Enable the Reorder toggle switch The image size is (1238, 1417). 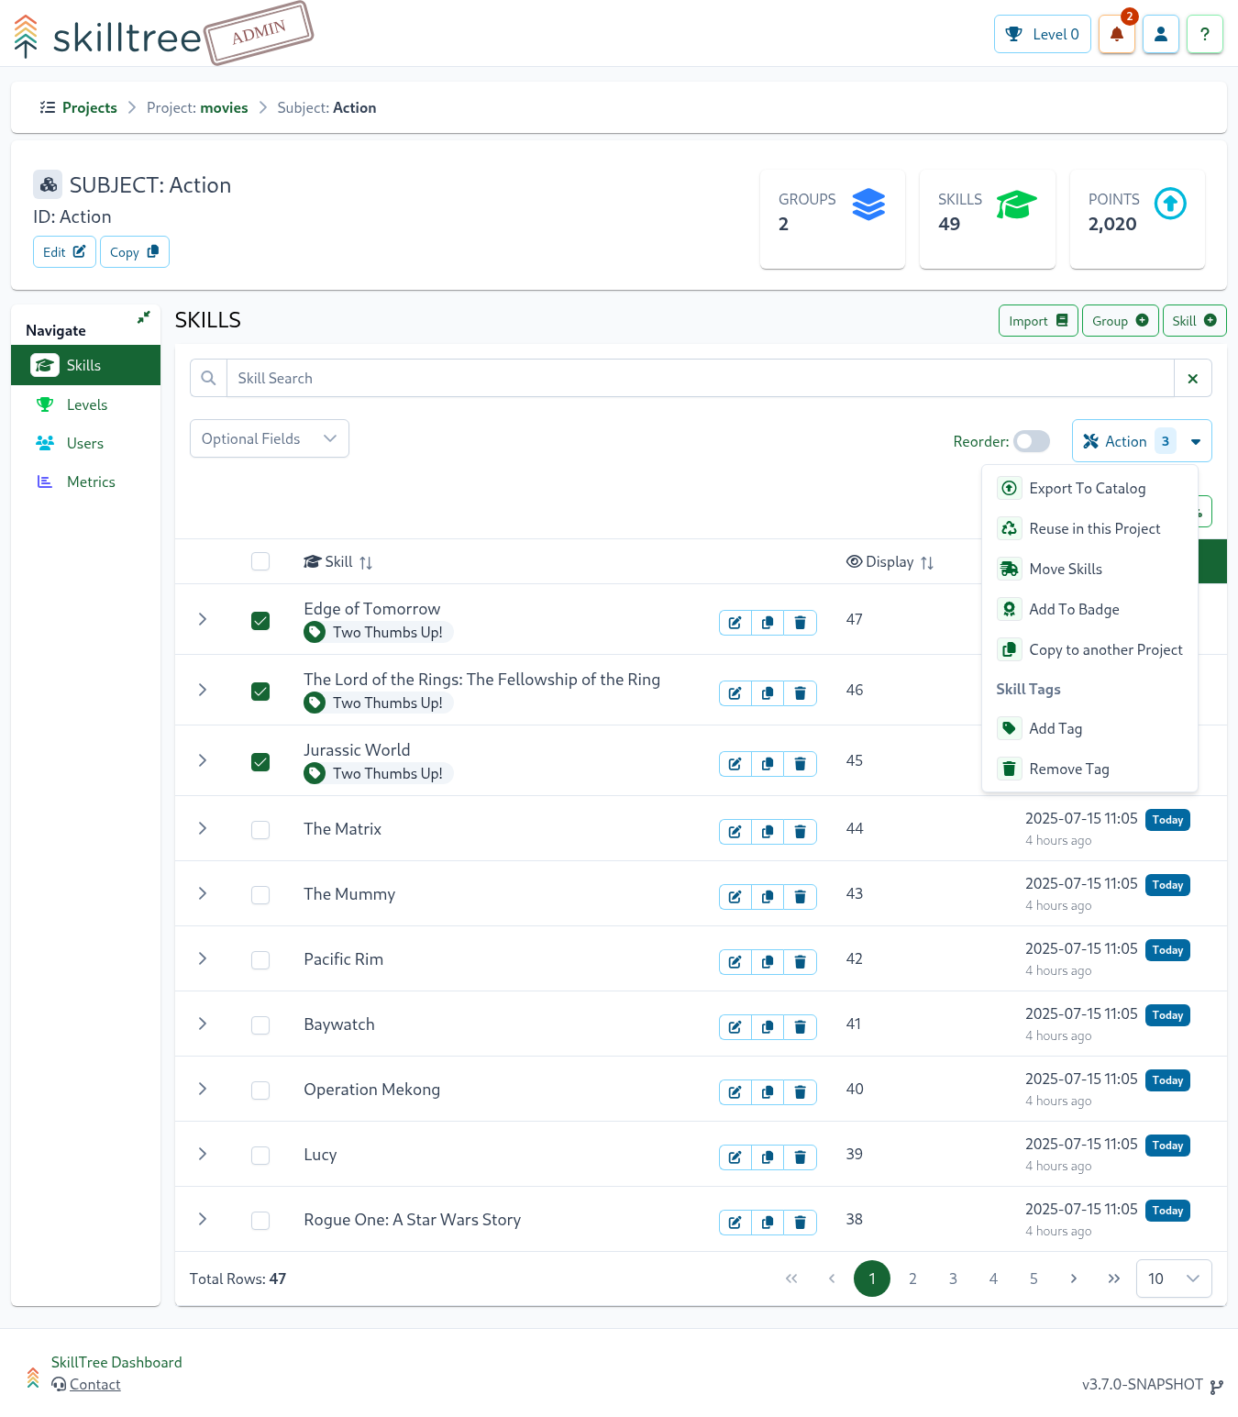pos(1032,441)
